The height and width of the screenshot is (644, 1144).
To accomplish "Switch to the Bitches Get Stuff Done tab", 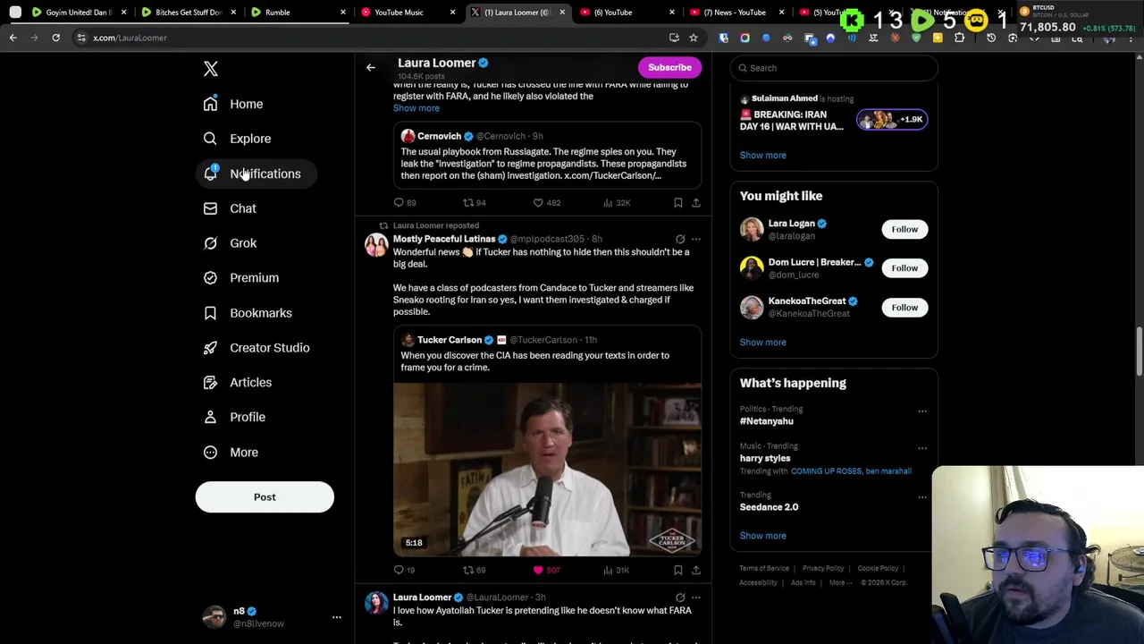I will [x=188, y=13].
